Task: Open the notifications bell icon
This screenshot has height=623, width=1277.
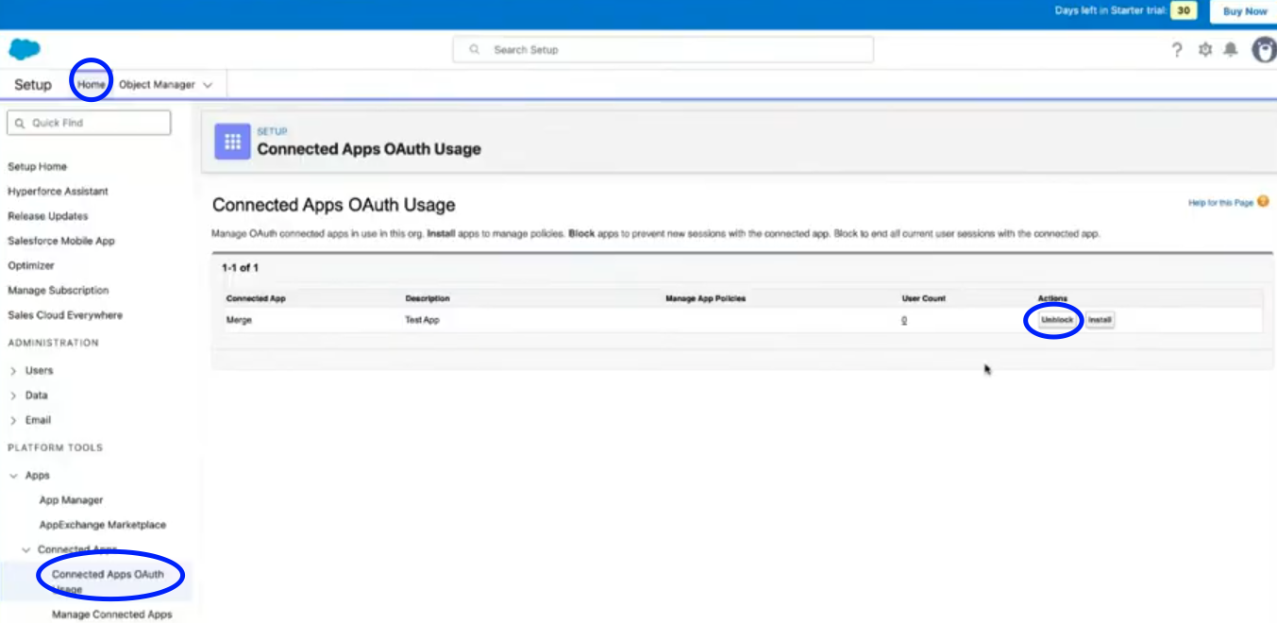Action: point(1231,50)
